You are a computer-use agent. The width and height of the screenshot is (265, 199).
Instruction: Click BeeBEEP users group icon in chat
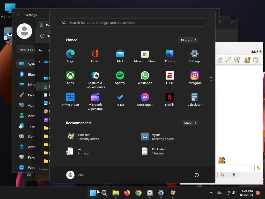click(222, 160)
